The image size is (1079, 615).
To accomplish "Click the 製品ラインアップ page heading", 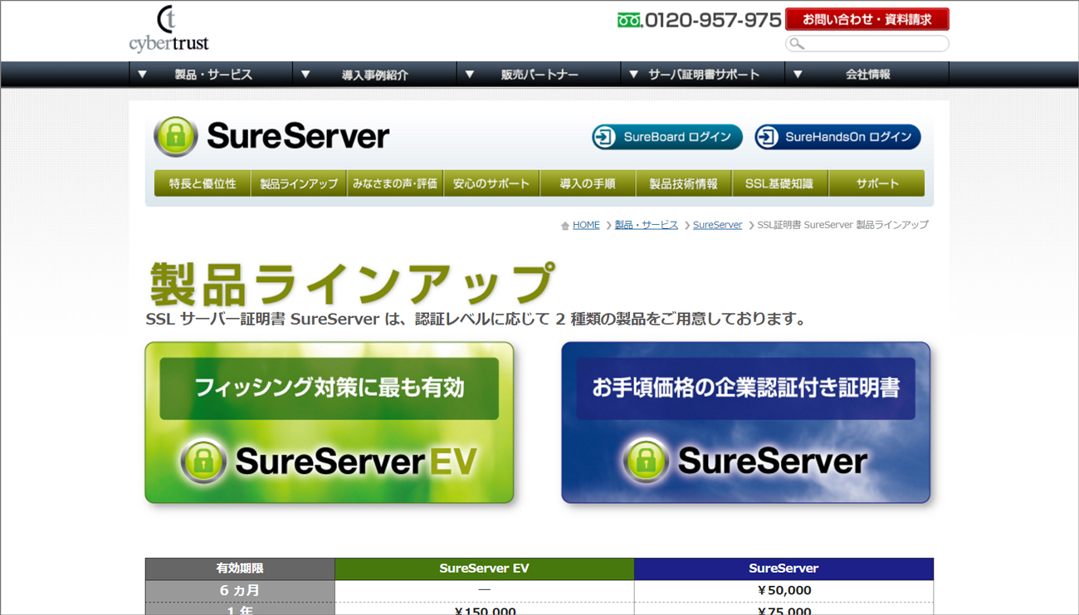I will (351, 284).
